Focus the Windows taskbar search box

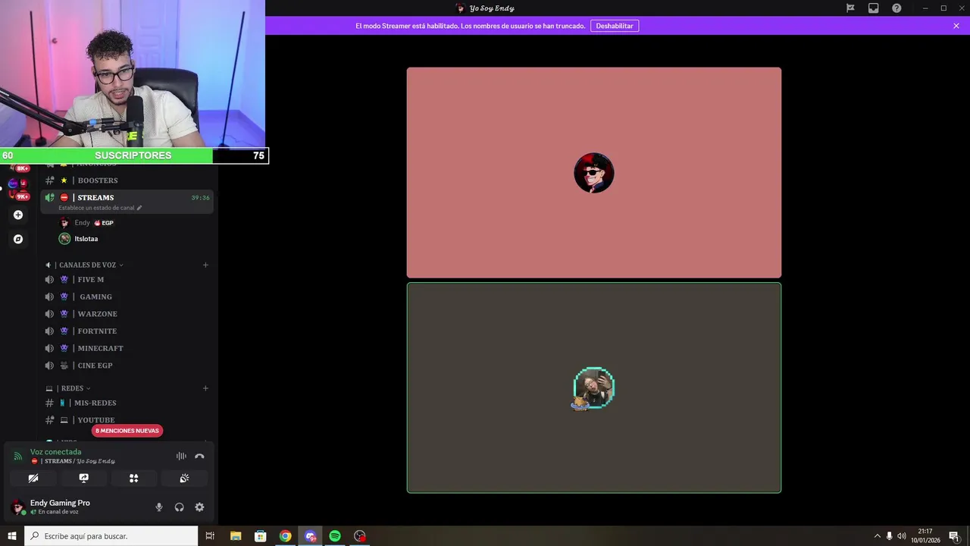(111, 536)
